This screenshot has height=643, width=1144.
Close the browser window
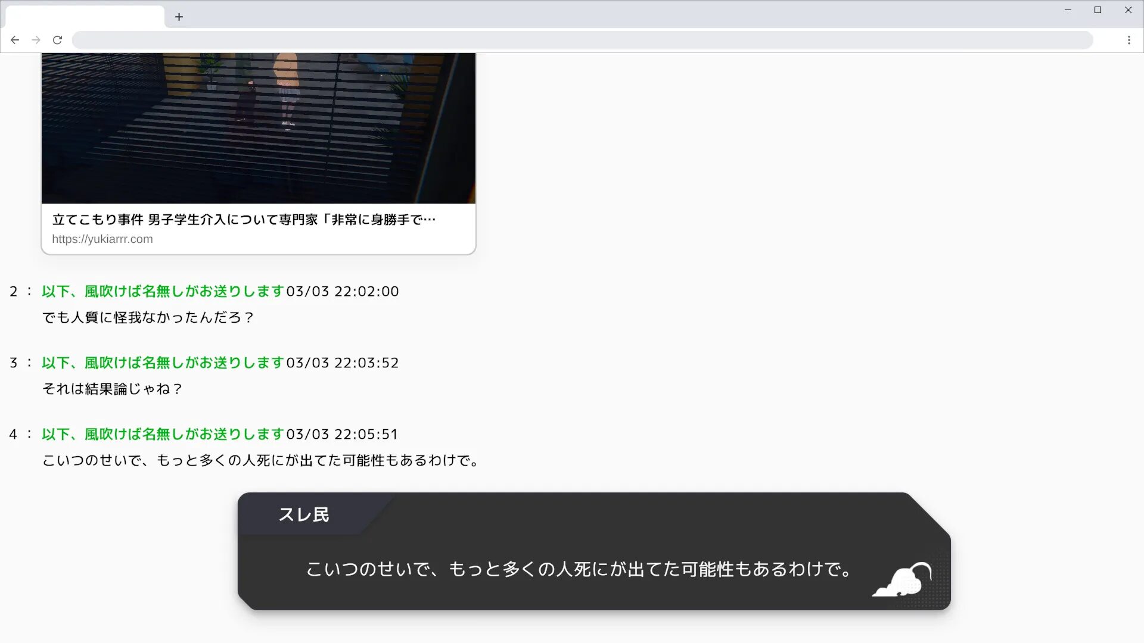click(x=1128, y=10)
